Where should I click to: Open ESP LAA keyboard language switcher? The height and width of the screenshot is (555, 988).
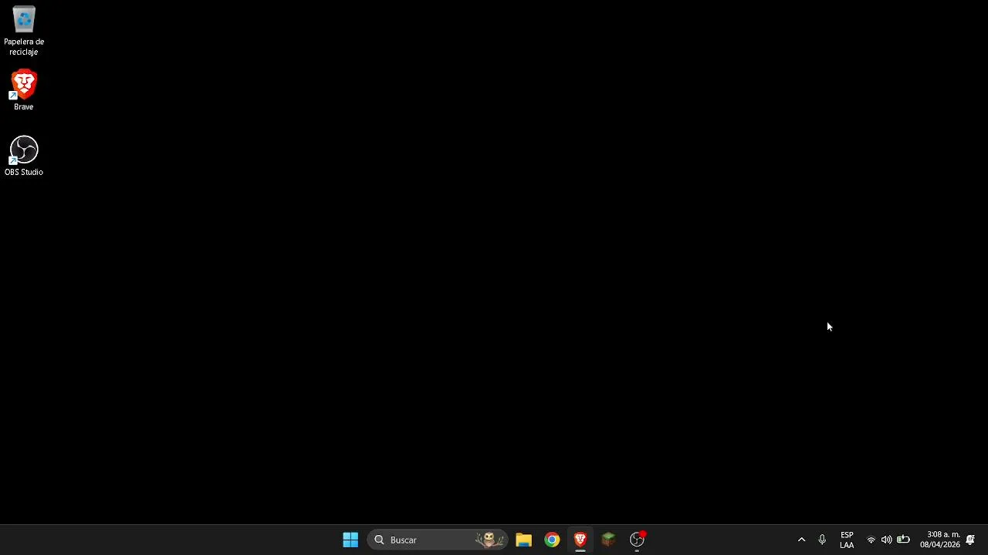[x=847, y=540]
